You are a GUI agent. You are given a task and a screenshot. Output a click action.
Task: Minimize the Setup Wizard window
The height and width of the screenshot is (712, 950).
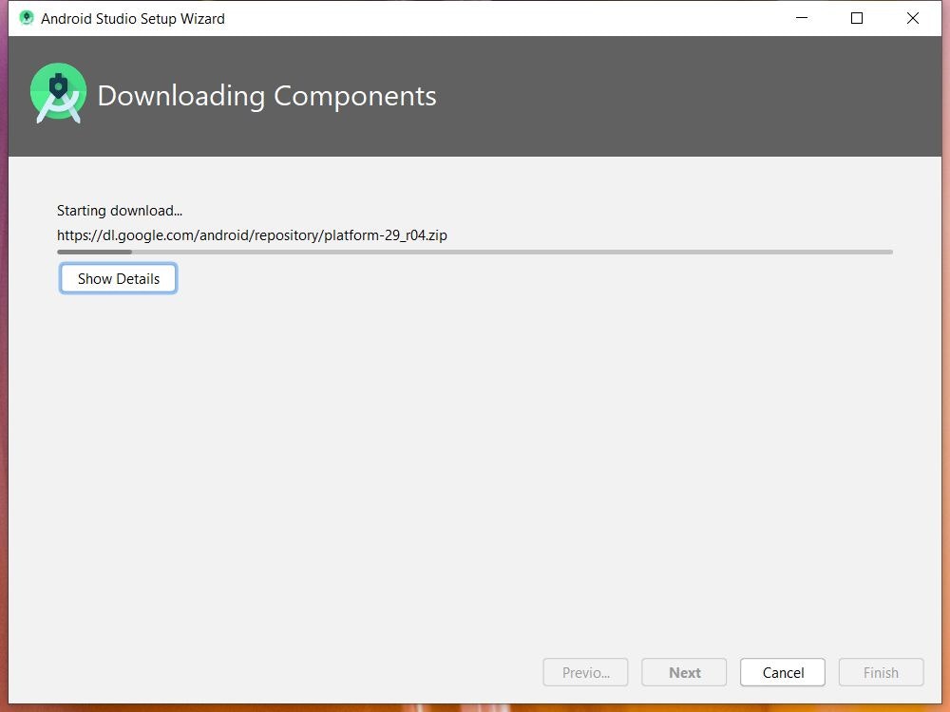[x=802, y=18]
